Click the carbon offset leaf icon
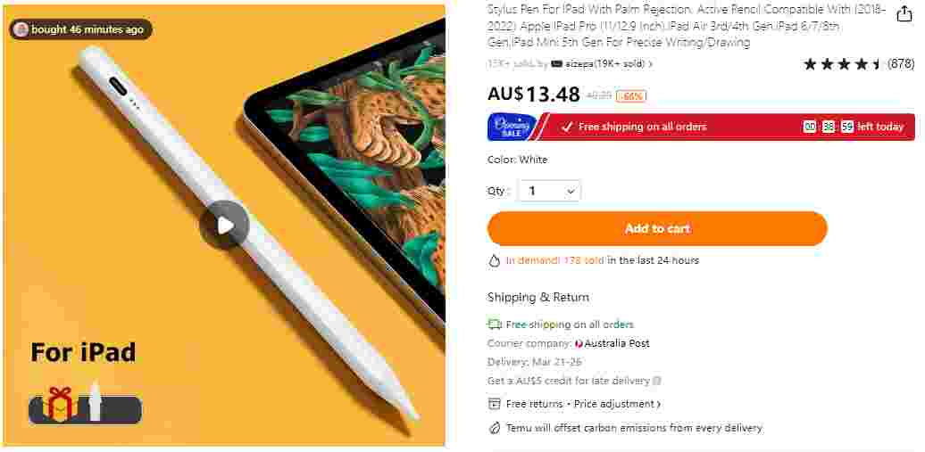This screenshot has width=925, height=452. coord(495,428)
